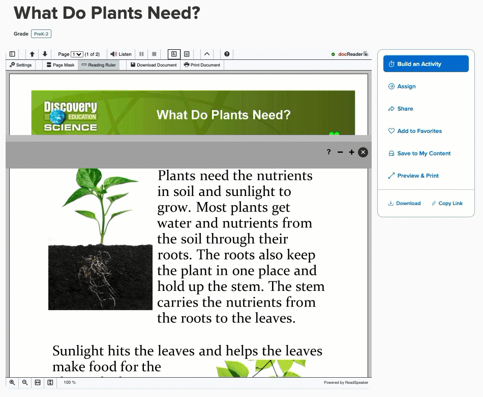
Task: Click the plant with roots image
Action: tap(101, 239)
